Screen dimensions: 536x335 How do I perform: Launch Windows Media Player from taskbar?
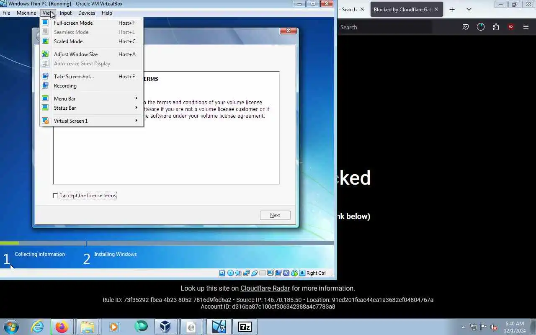click(x=114, y=327)
